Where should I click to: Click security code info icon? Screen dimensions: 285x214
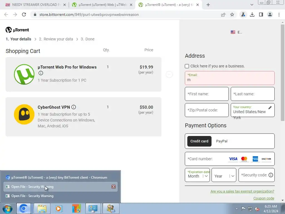coord(271,175)
